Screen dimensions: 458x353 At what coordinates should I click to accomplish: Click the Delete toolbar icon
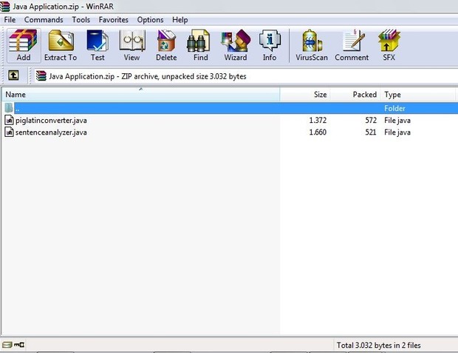pos(166,45)
